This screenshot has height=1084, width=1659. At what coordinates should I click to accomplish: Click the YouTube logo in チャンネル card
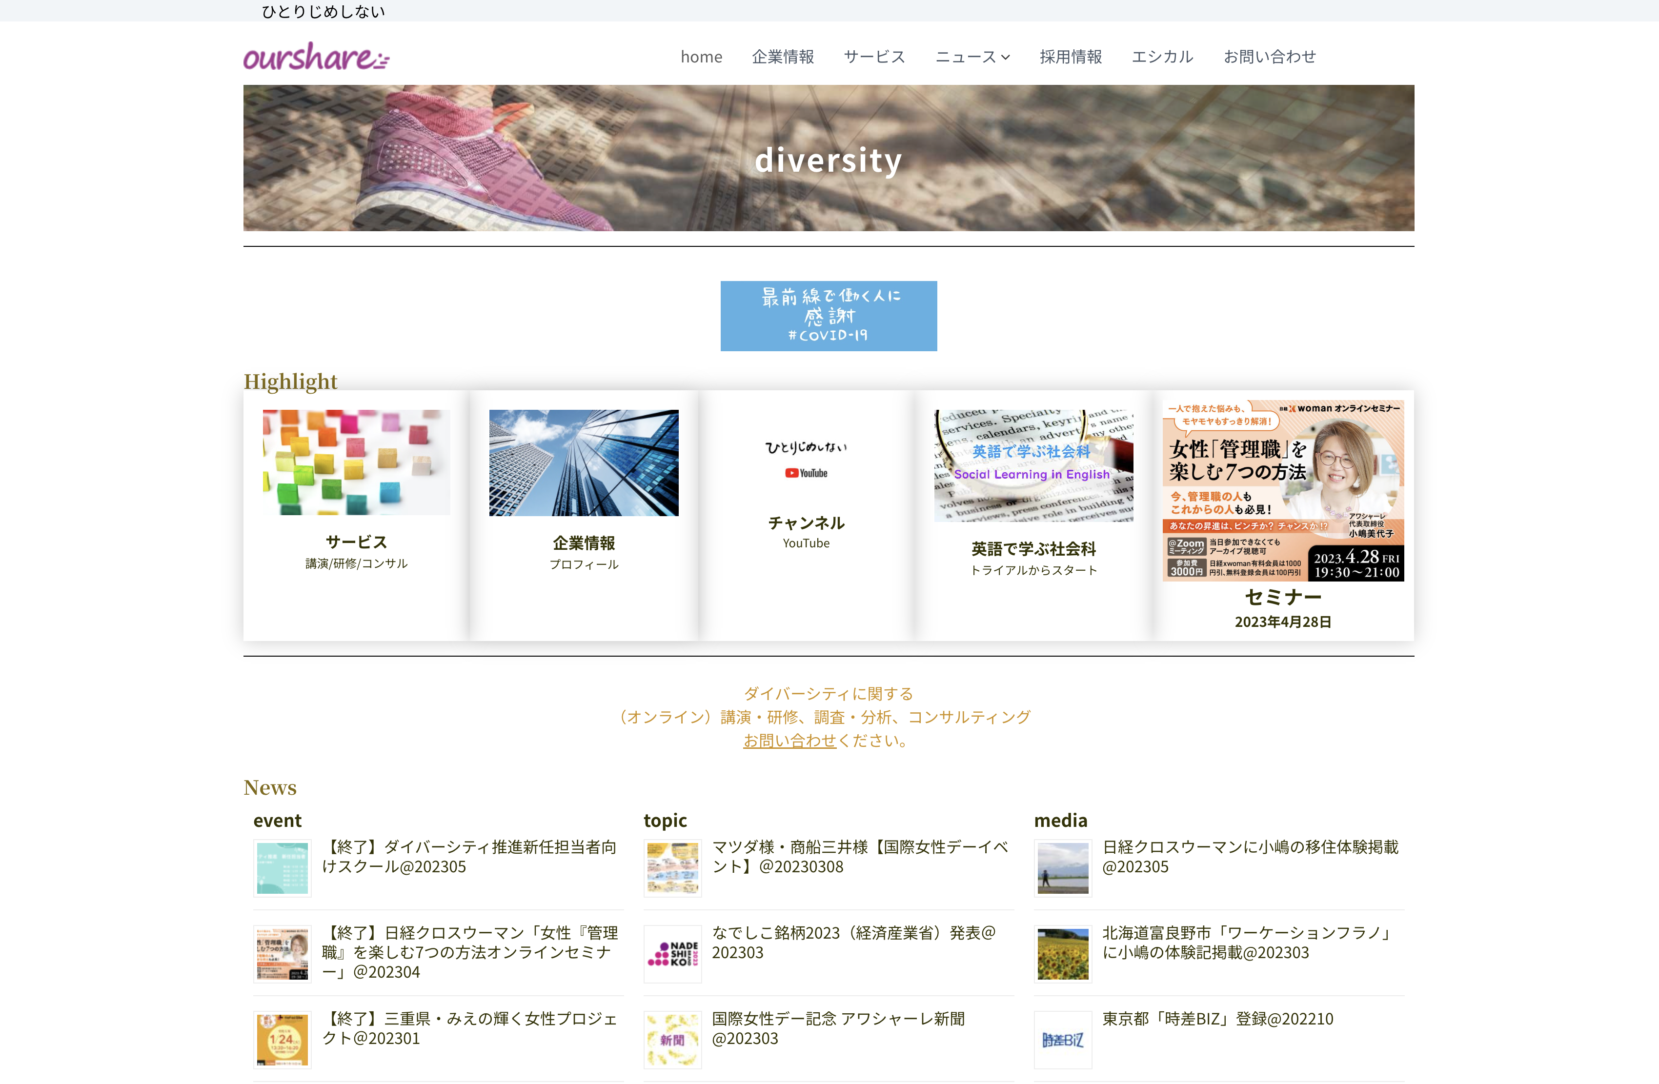(x=806, y=473)
